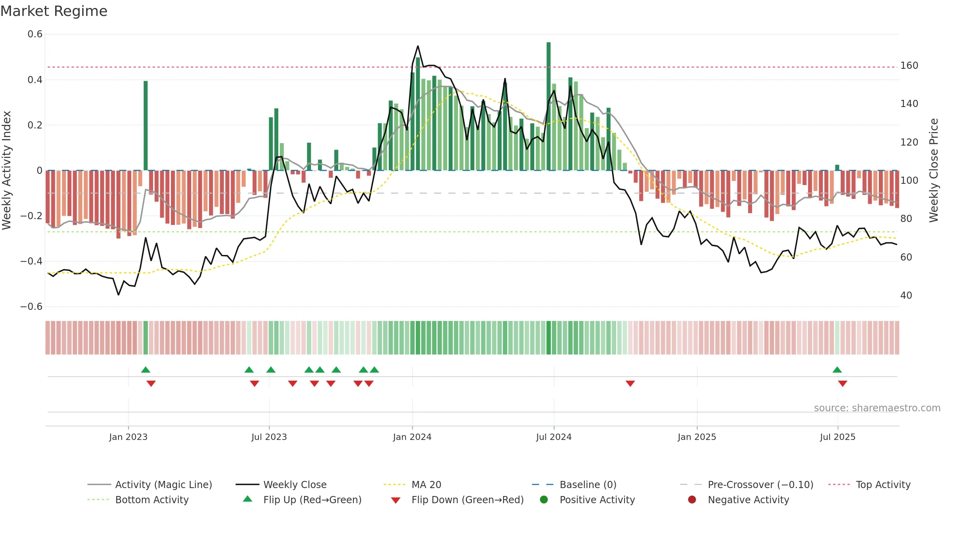Click the tallest green bar near Jul 2024

tap(549, 106)
